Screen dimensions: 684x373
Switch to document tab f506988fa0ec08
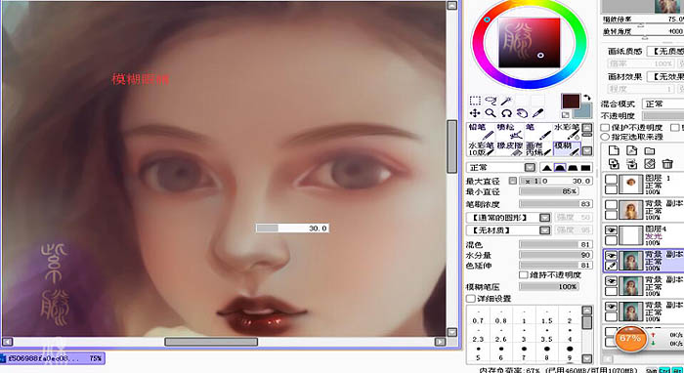(53, 358)
